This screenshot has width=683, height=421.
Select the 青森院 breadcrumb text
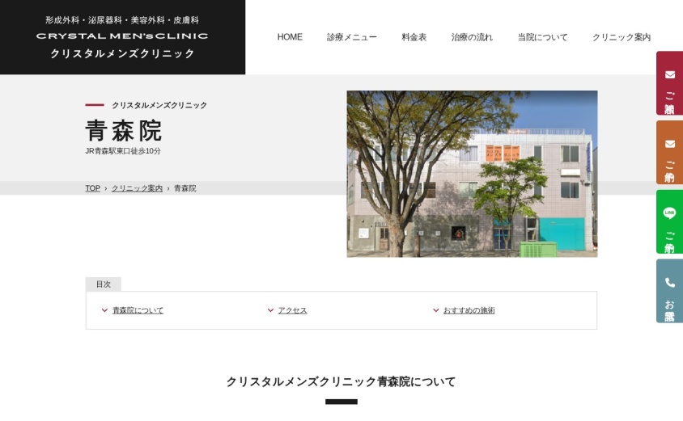185,188
